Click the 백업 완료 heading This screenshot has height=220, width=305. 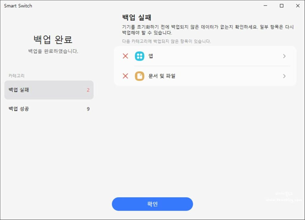[x=53, y=39]
